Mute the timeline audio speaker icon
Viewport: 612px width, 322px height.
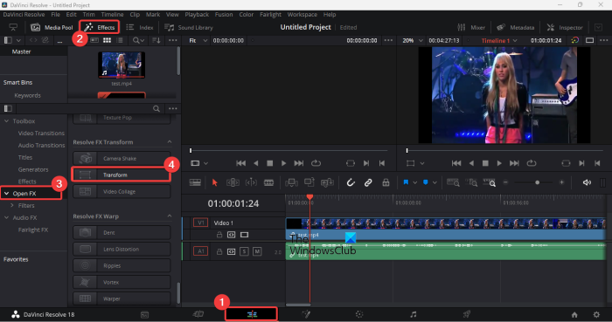tap(587, 182)
